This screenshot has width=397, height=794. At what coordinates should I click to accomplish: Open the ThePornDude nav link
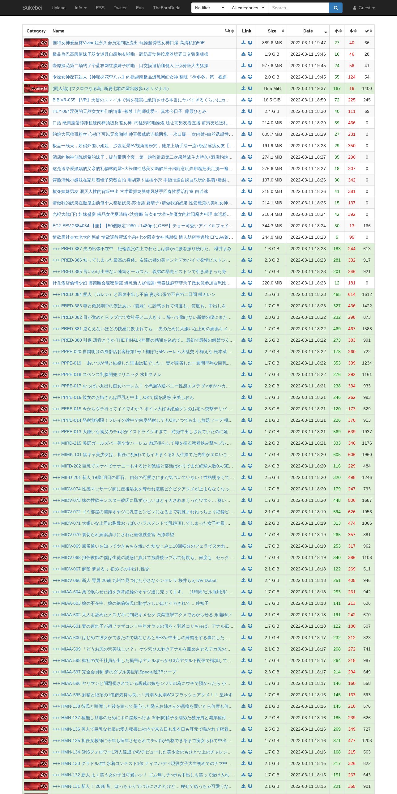click(167, 8)
